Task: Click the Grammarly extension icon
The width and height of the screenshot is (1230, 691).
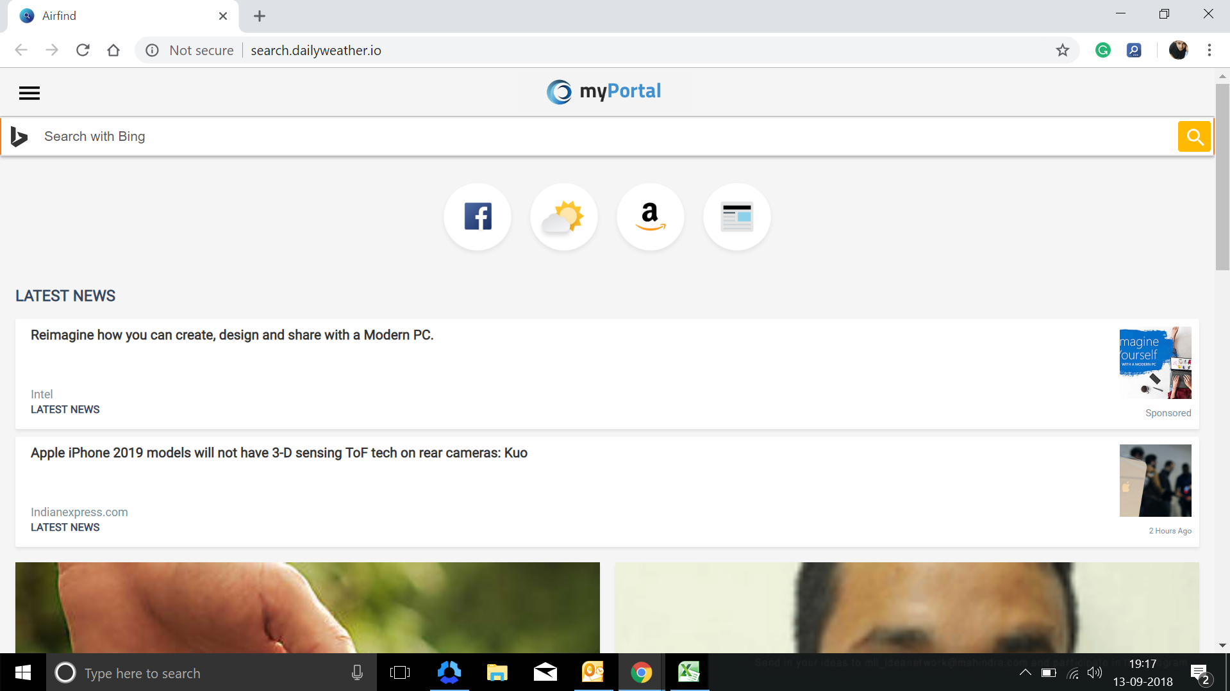Action: pos(1103,50)
